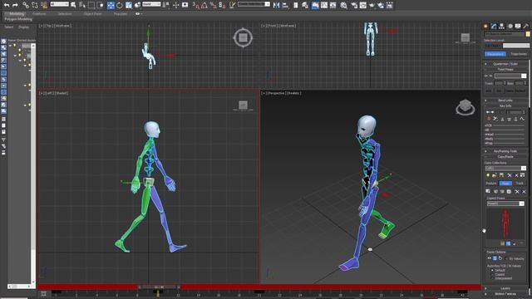The image size is (532, 299).
Task: Select the Copied auto-key radio option
Action: click(492, 274)
